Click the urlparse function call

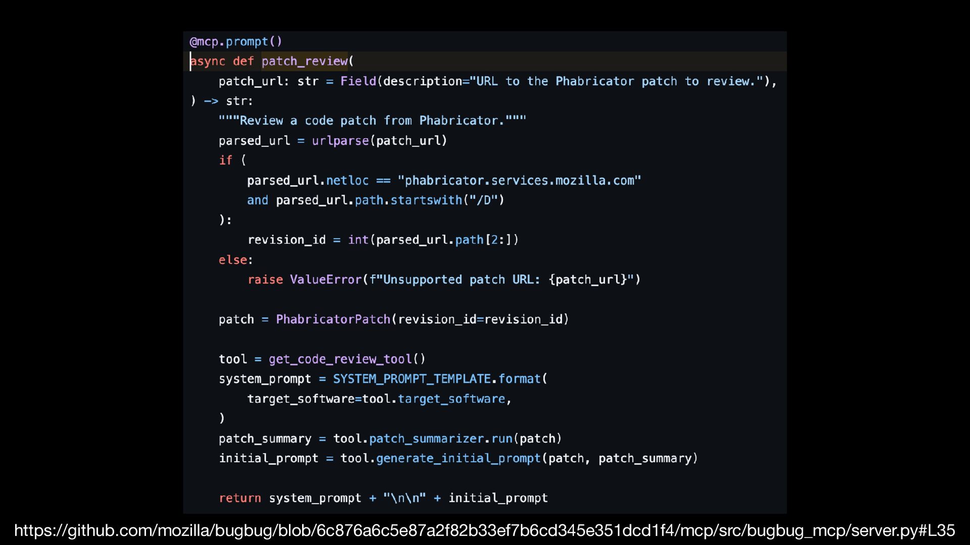click(340, 141)
